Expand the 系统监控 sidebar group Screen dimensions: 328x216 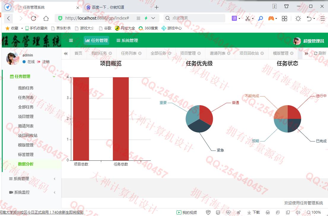[54, 192]
